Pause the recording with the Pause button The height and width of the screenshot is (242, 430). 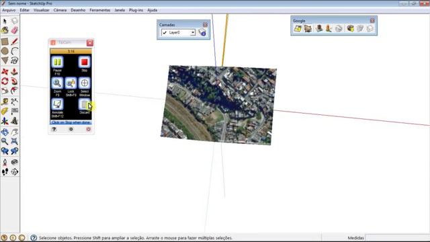click(x=57, y=63)
